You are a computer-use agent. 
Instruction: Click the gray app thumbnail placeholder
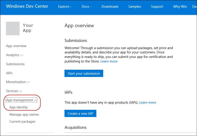13,29
